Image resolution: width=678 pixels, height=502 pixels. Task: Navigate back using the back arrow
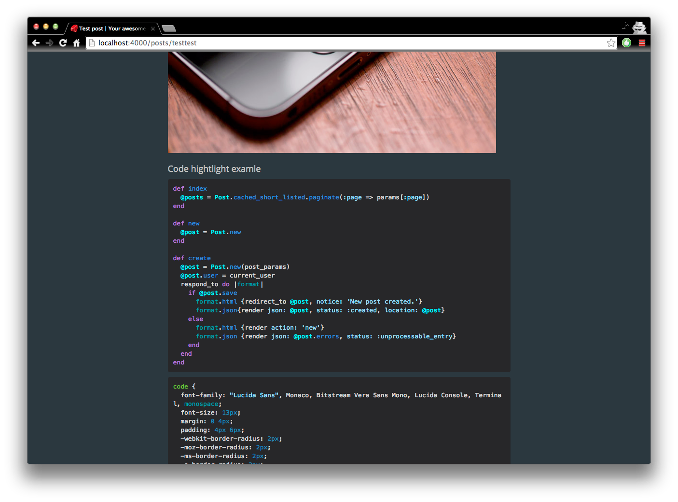point(36,42)
